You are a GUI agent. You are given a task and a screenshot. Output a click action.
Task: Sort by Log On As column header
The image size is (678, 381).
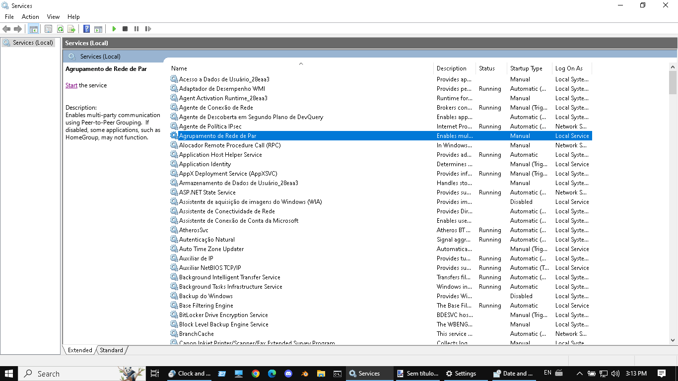click(572, 68)
